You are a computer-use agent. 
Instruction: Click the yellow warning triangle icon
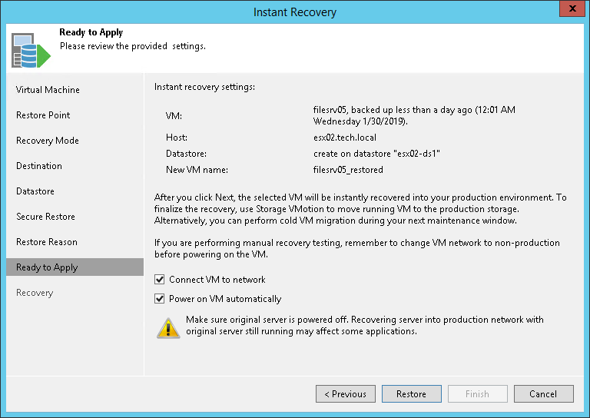pyautogui.click(x=168, y=327)
